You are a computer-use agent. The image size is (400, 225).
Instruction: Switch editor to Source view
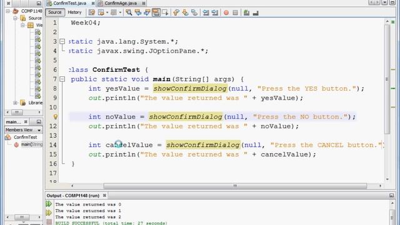55,12
